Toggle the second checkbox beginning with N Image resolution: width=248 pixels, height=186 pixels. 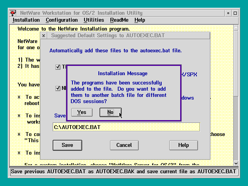point(58,88)
